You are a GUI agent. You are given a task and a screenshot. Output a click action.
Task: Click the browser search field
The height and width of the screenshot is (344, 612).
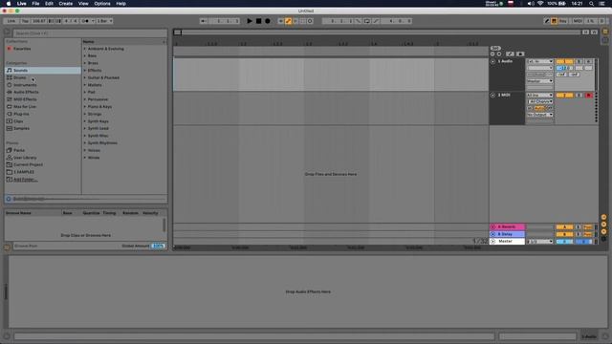90,33
